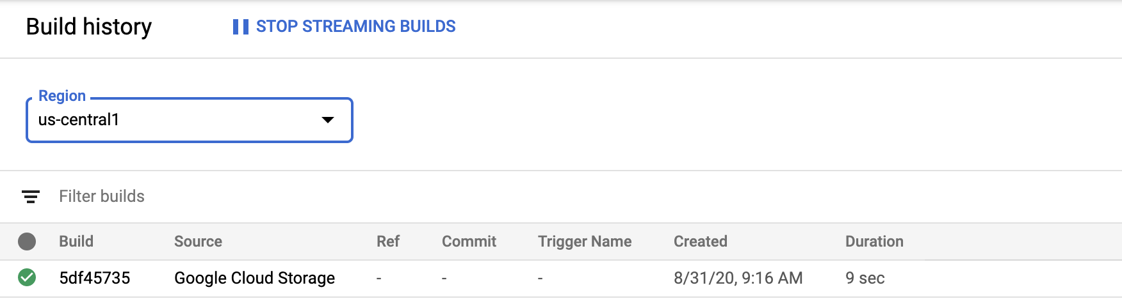This screenshot has width=1122, height=299.
Task: Focus the Filter builds input field
Action: [256, 196]
